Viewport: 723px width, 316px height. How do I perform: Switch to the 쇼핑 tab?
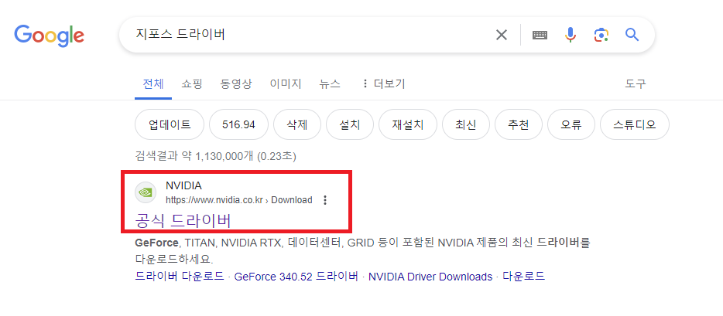click(x=192, y=83)
